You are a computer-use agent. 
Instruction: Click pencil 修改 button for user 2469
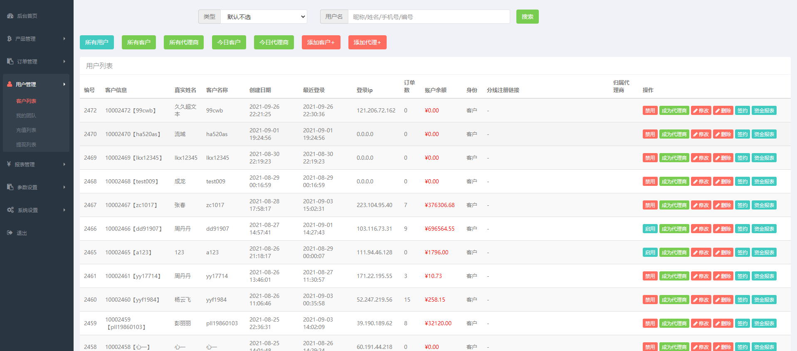tap(701, 158)
